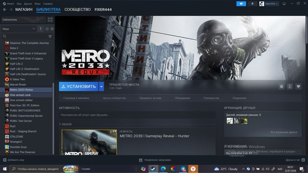The image size is (308, 173).
Task: Show recent games clock icon
Action: (x=47, y=29)
